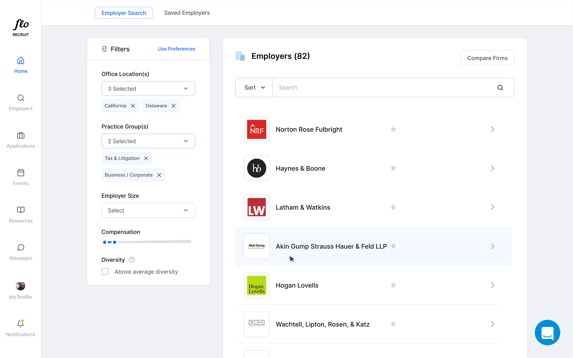The height and width of the screenshot is (358, 573).
Task: Enable Above average diversity checkbox
Action: 105,271
